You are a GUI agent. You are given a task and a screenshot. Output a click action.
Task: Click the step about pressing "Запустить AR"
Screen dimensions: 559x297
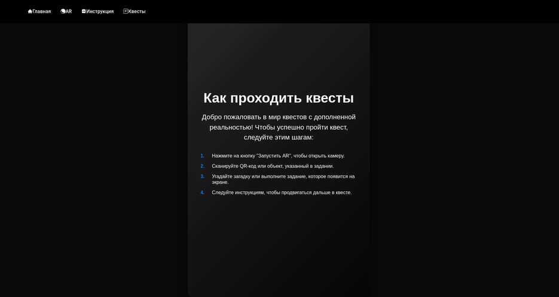pos(278,156)
